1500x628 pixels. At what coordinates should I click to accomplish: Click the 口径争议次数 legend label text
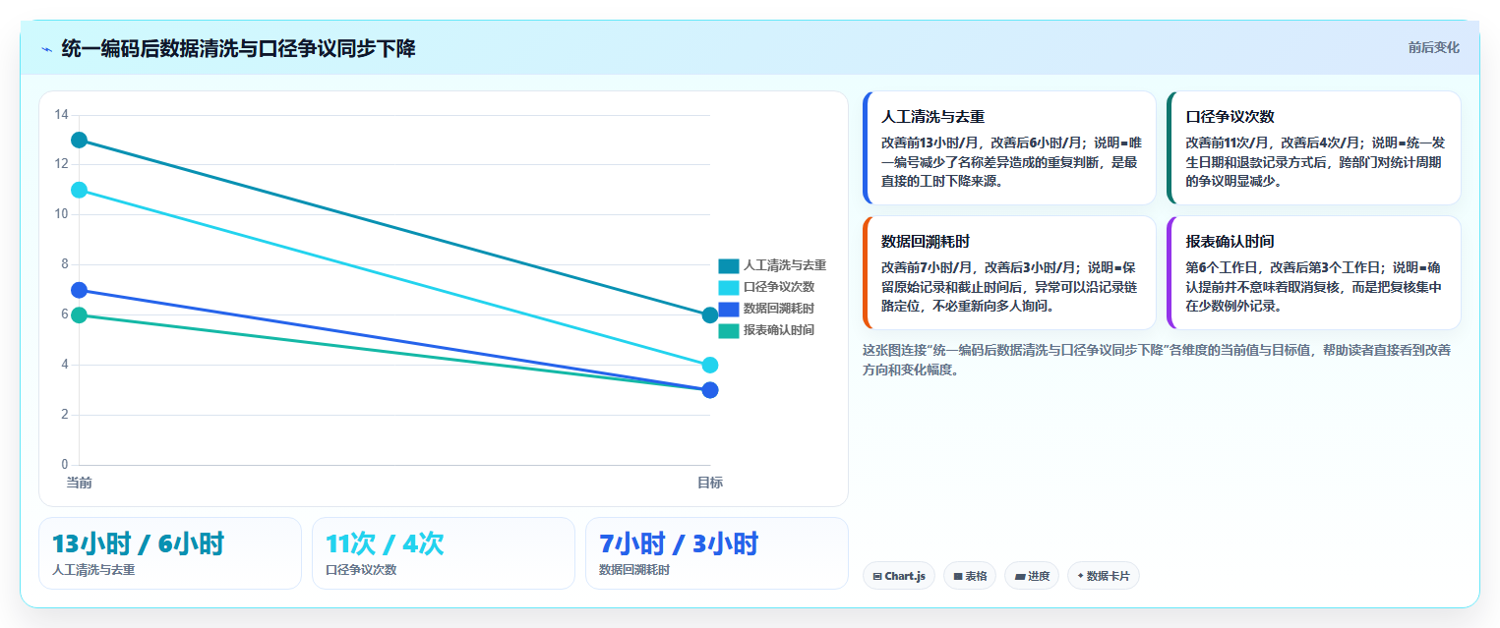[779, 287]
